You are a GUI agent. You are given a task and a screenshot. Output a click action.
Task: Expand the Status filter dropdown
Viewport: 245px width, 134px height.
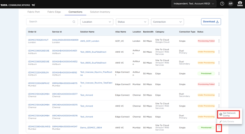pyautogui.click(x=132, y=22)
